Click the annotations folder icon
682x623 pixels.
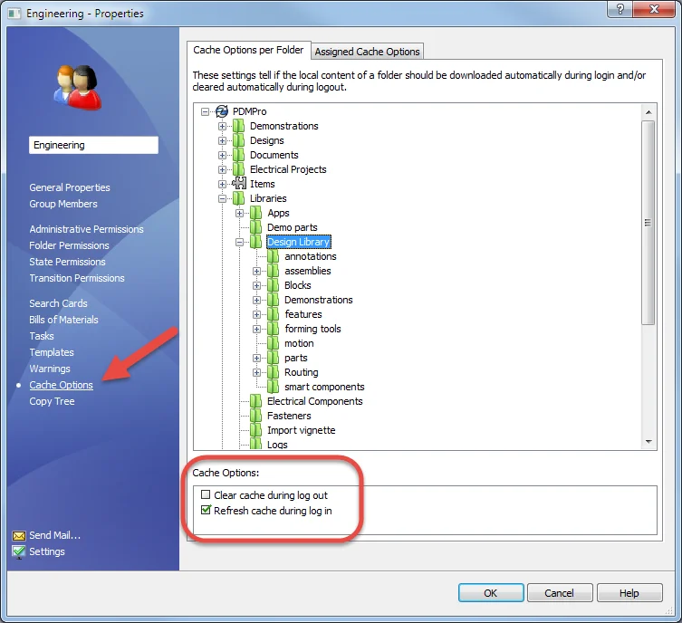(x=274, y=256)
